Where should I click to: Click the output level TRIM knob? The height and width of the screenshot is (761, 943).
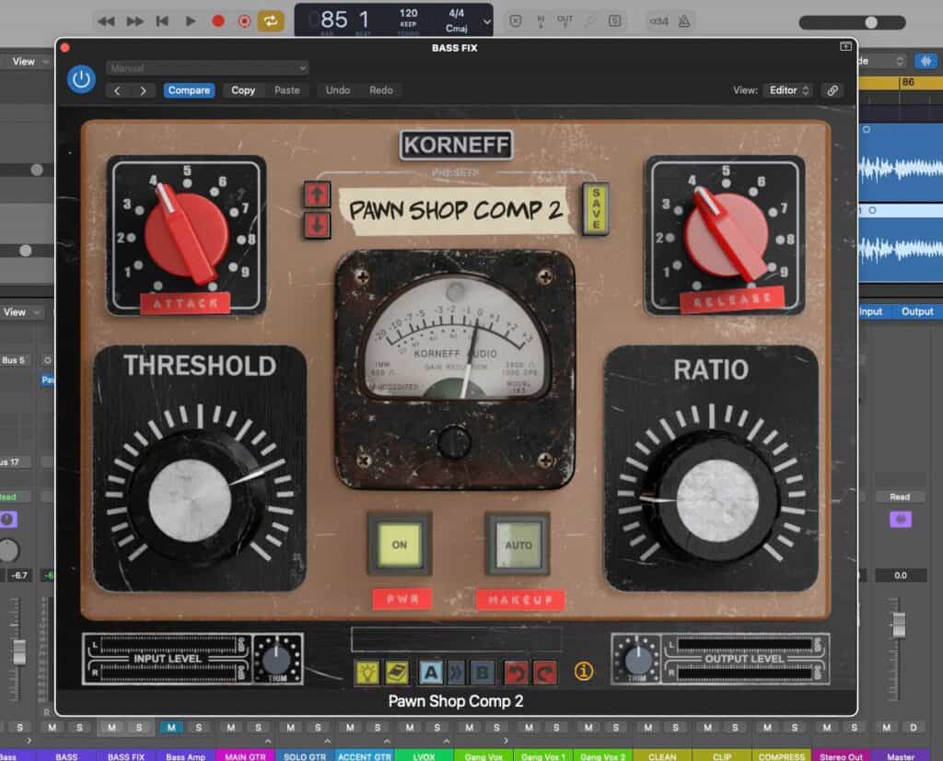point(636,660)
